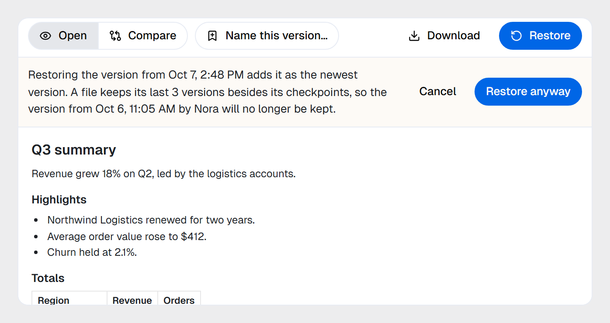Switch to the Compare view mode
This screenshot has height=323, width=610.
[x=143, y=36]
